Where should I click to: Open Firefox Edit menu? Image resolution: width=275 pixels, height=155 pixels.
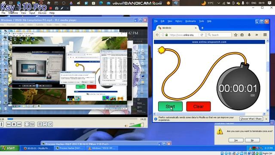coord(162,21)
